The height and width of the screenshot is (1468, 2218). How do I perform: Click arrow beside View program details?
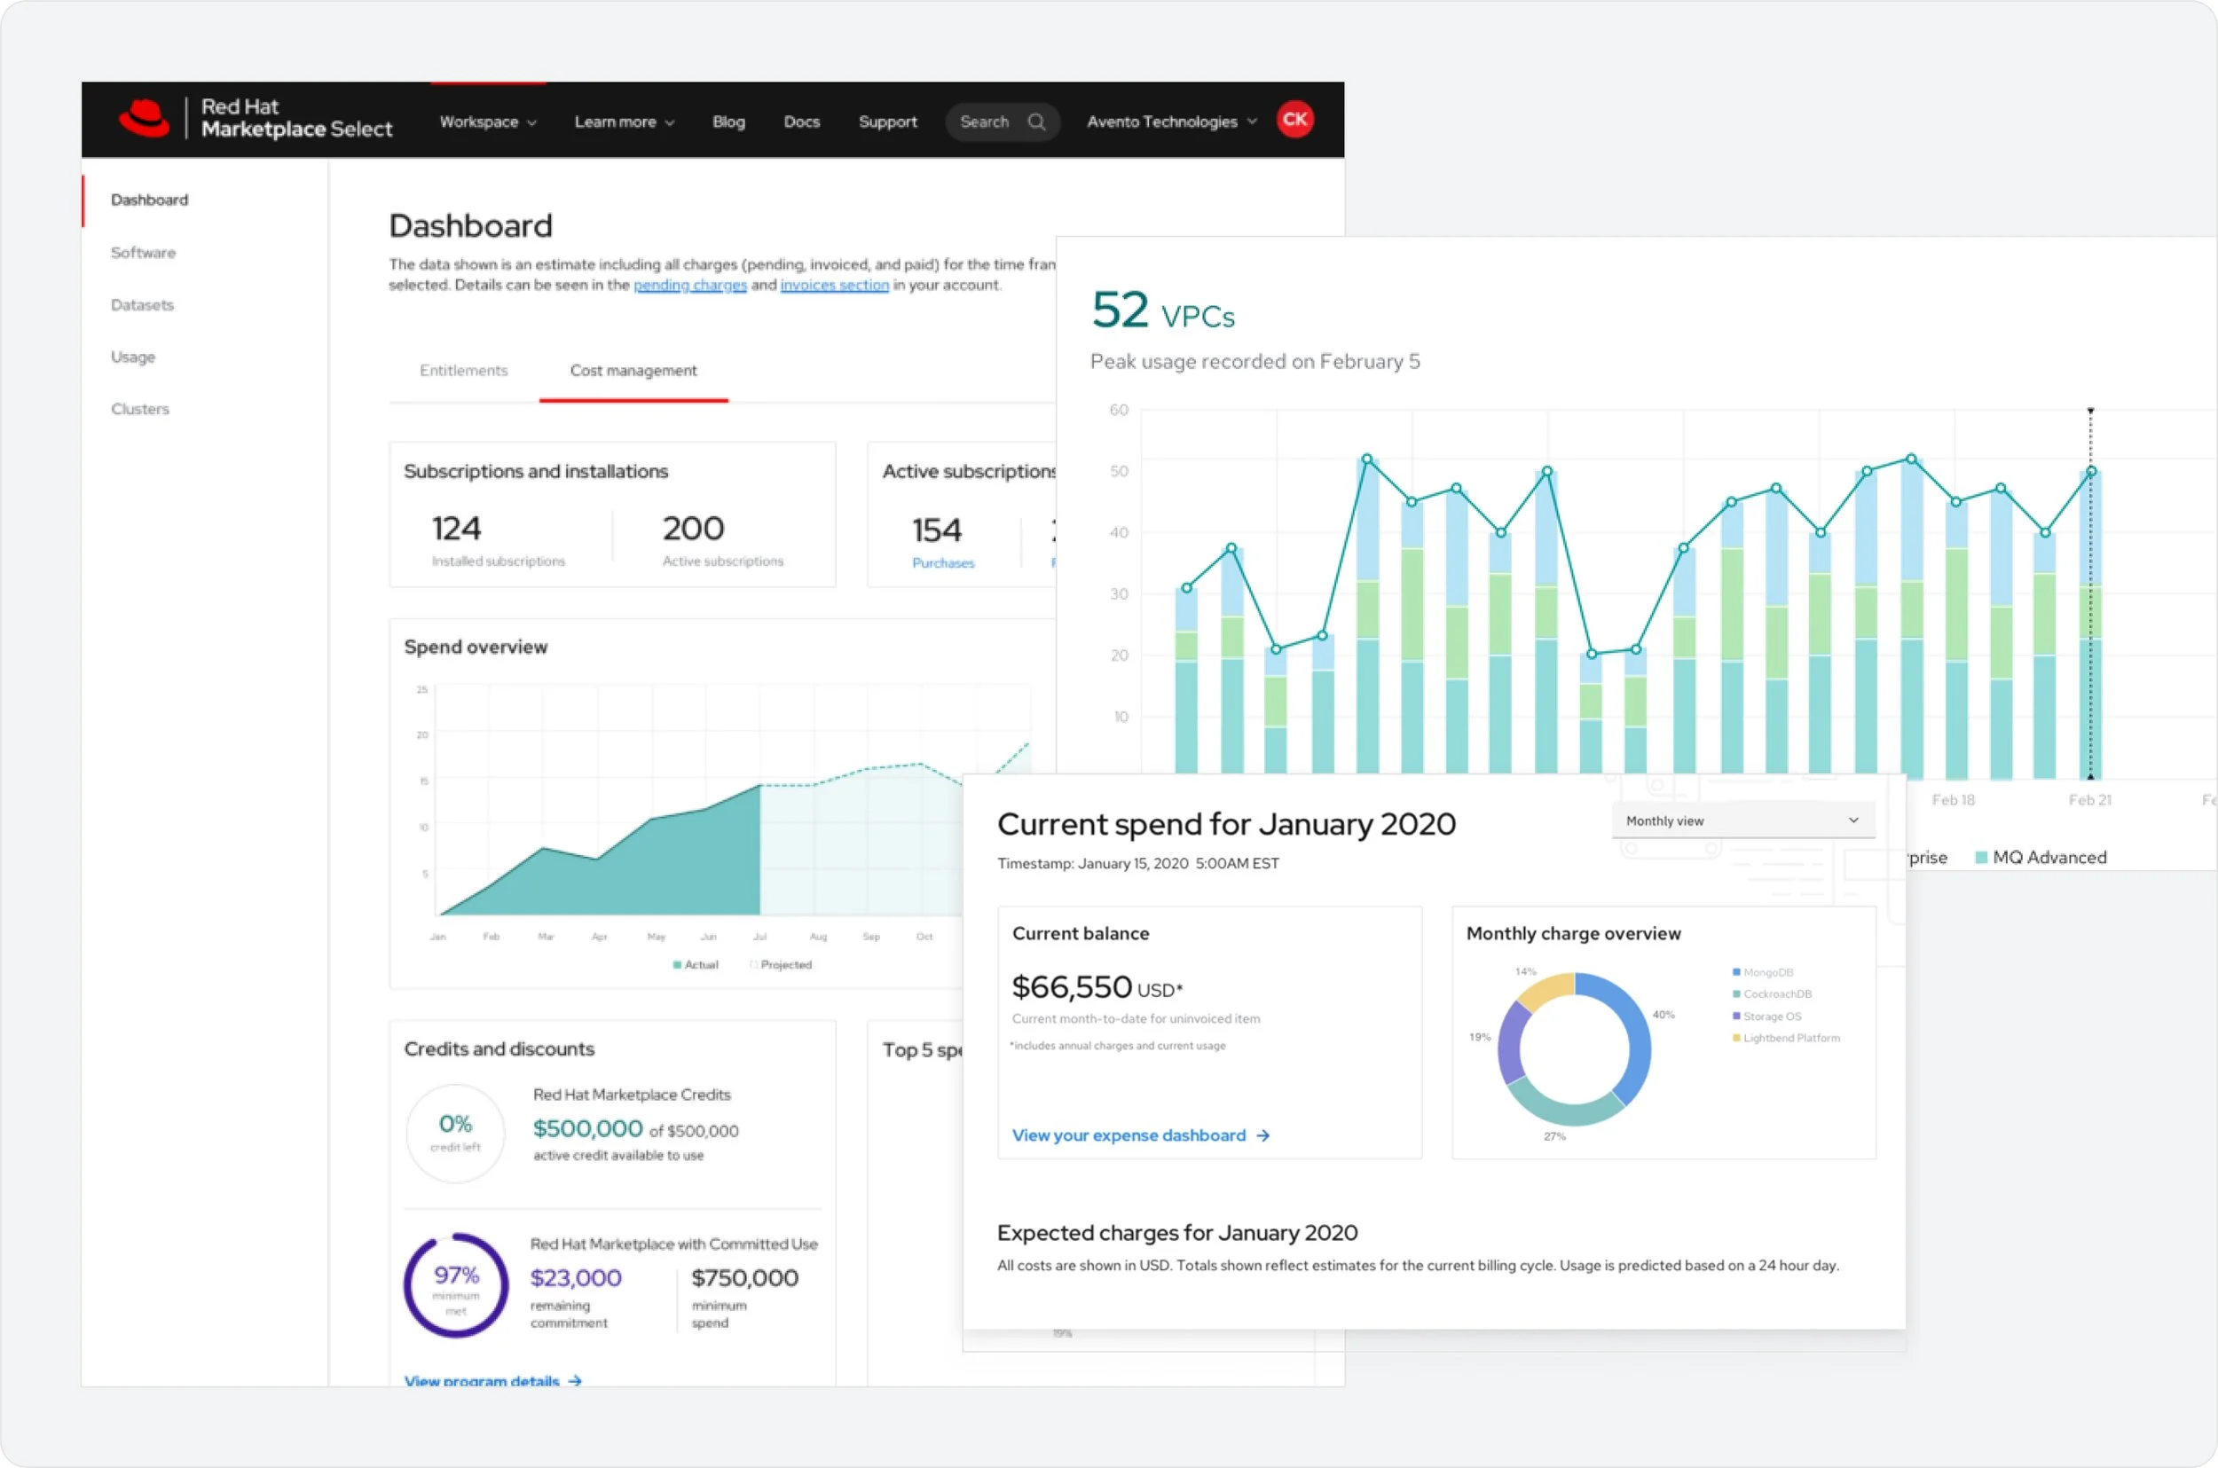pos(575,1381)
